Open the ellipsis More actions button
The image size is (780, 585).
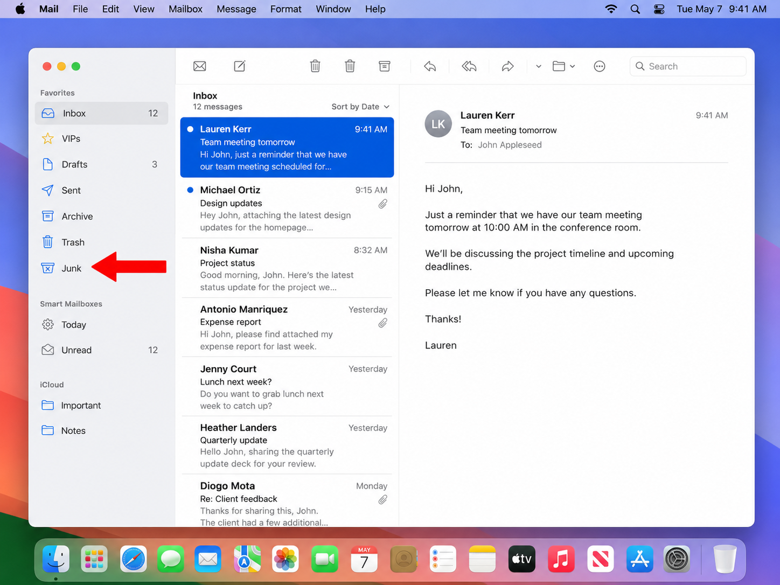(x=600, y=66)
